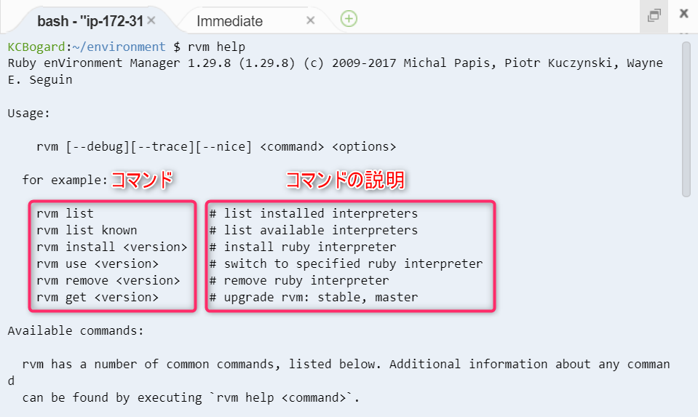
Task: Click the "Available commands:" heading line
Action: pyautogui.click(x=76, y=330)
